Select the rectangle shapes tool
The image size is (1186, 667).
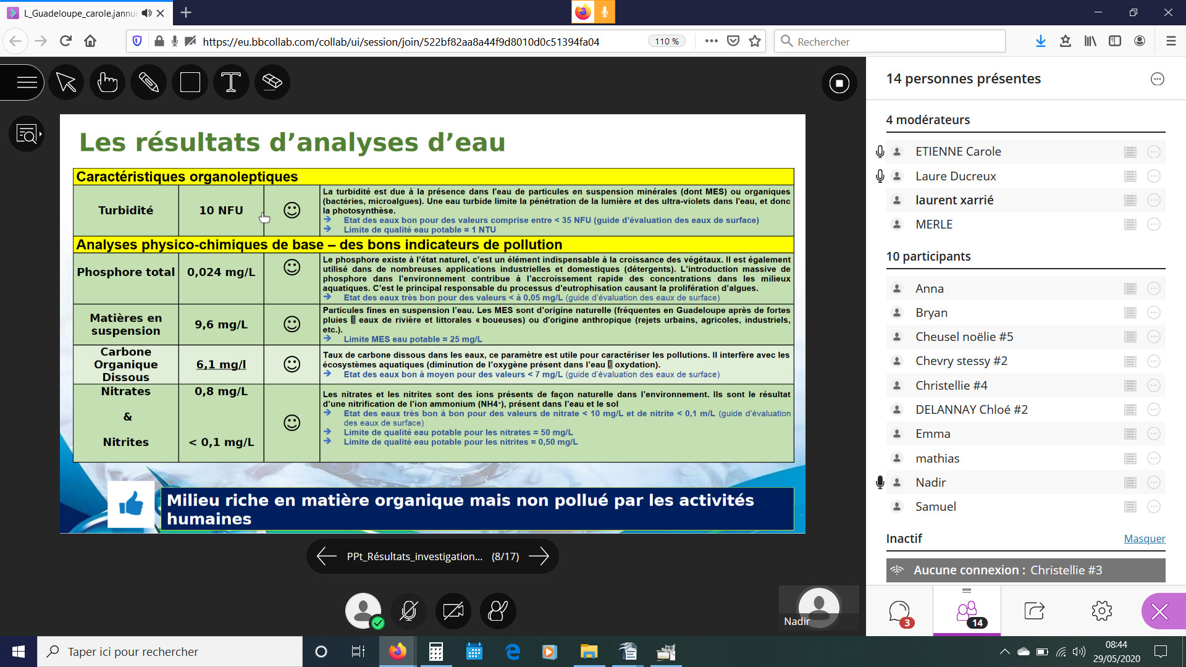click(190, 82)
